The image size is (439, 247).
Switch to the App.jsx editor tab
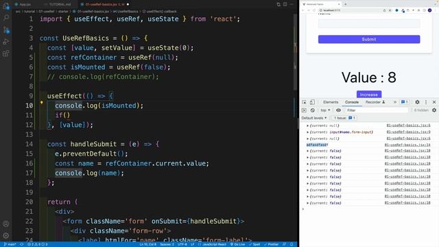[25, 5]
